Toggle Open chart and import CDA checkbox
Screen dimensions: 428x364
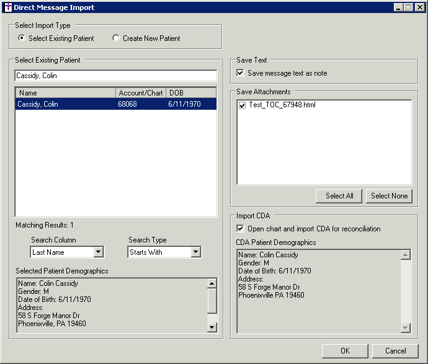pos(240,228)
